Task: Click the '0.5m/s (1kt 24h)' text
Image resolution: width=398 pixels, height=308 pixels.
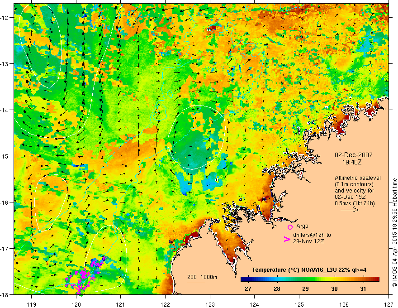Action: click(x=355, y=203)
